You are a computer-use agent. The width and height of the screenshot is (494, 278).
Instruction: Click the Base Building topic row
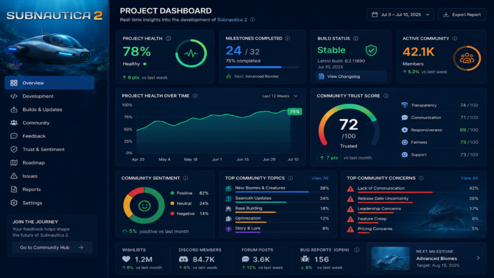point(277,208)
